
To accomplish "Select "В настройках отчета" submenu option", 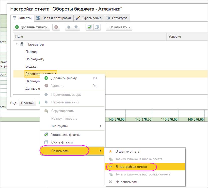I will (131, 167).
